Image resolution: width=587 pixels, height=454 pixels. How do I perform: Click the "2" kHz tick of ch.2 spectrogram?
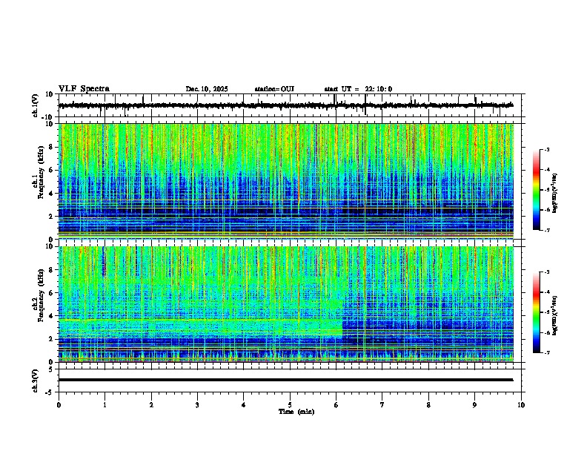coord(52,339)
